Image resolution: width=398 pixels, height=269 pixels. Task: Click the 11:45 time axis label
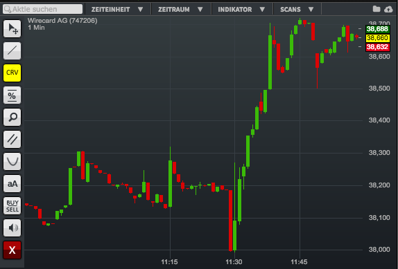point(299,262)
